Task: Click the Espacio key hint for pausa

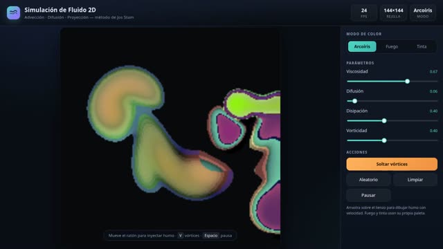Action: [x=210, y=235]
